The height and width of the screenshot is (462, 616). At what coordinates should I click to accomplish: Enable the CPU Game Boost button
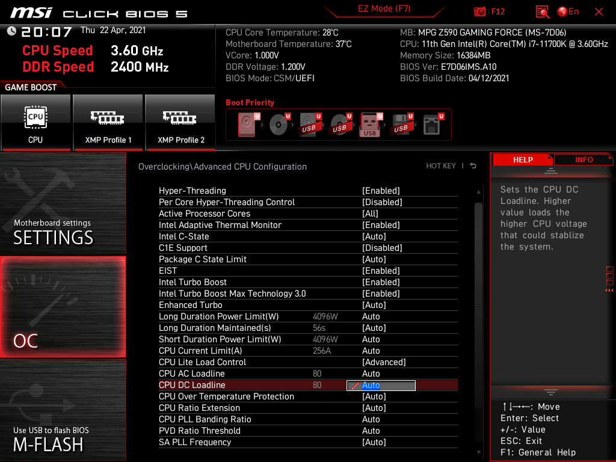point(35,123)
